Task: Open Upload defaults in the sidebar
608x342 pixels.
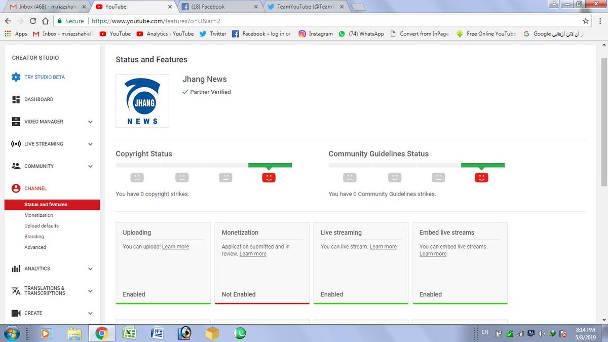Action: tap(42, 226)
